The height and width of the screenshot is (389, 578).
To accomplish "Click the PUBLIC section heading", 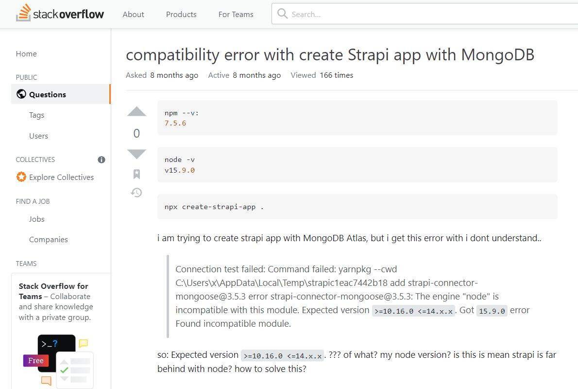I will coord(27,77).
